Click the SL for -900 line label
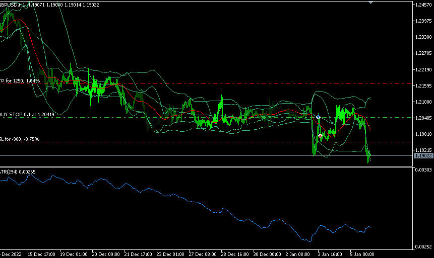The image size is (434, 258). coord(19,139)
